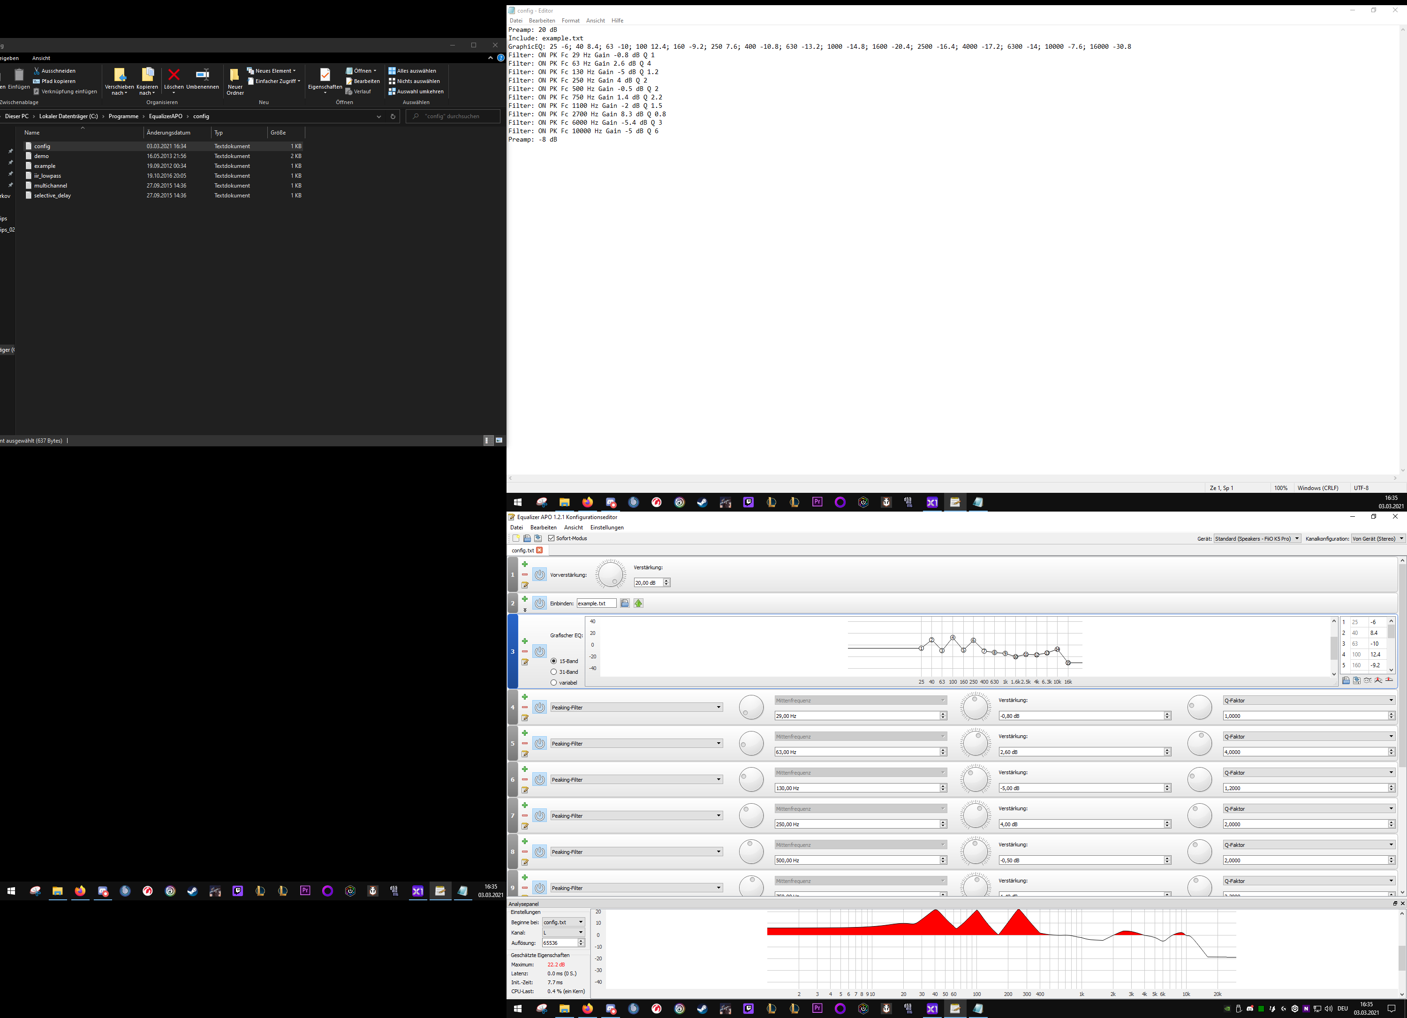Open the Gerät device dropdown

click(1257, 538)
